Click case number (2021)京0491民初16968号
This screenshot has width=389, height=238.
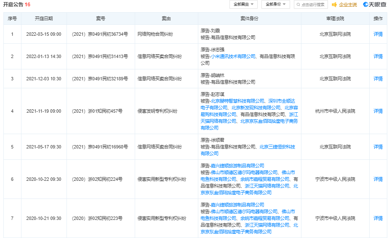[100, 147]
